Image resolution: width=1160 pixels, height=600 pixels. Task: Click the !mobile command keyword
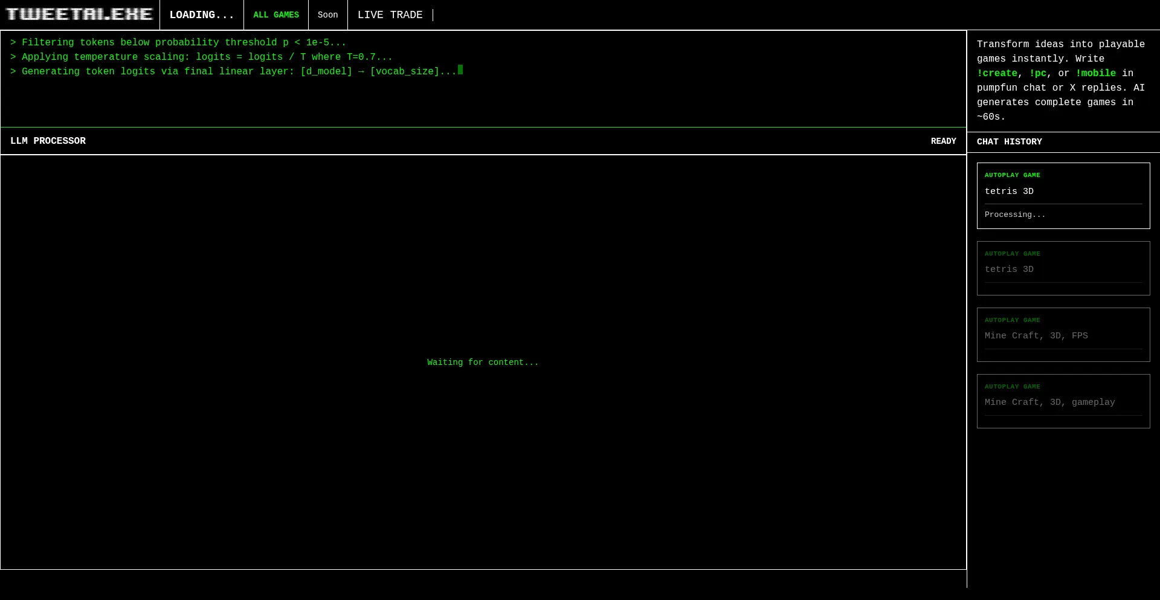pyautogui.click(x=1095, y=74)
